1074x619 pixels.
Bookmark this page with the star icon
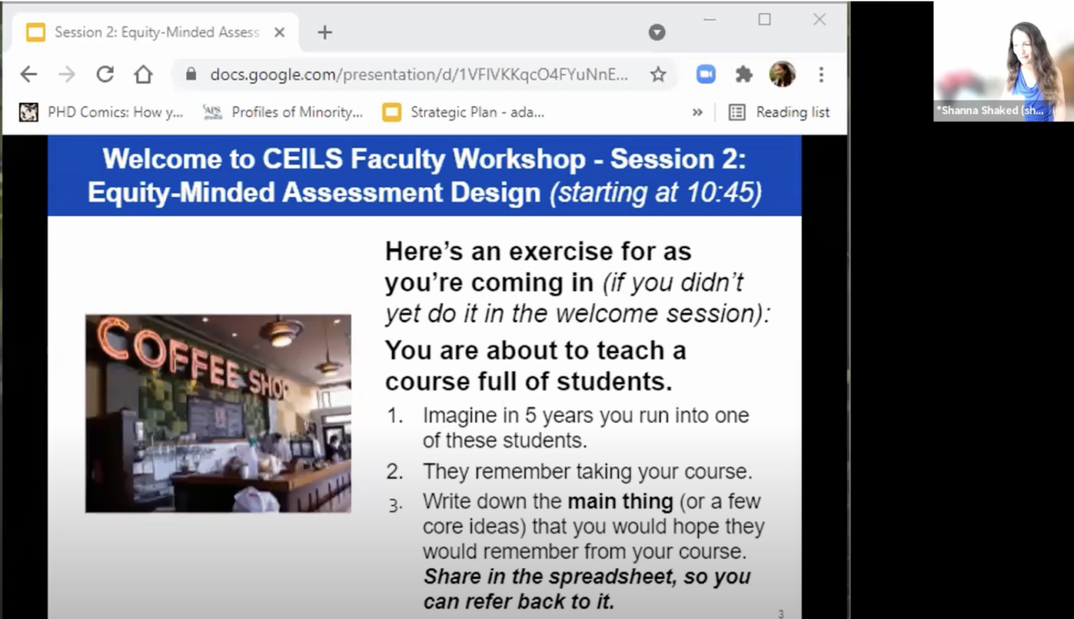coord(657,74)
